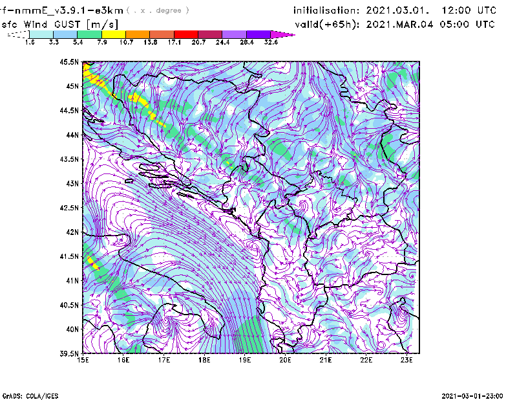
Task: Click the deep violet legend swatch
Action: (258, 34)
